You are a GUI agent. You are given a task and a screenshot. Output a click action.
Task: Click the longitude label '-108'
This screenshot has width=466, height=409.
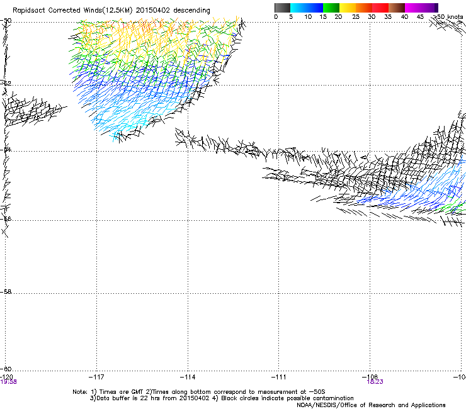[370, 377]
